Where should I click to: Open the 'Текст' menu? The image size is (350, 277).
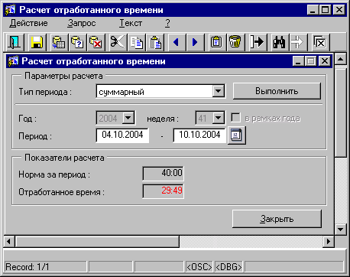click(131, 23)
